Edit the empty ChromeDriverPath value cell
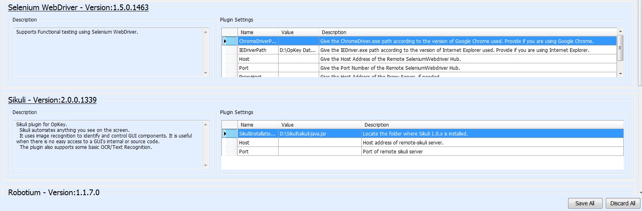 tap(298, 41)
